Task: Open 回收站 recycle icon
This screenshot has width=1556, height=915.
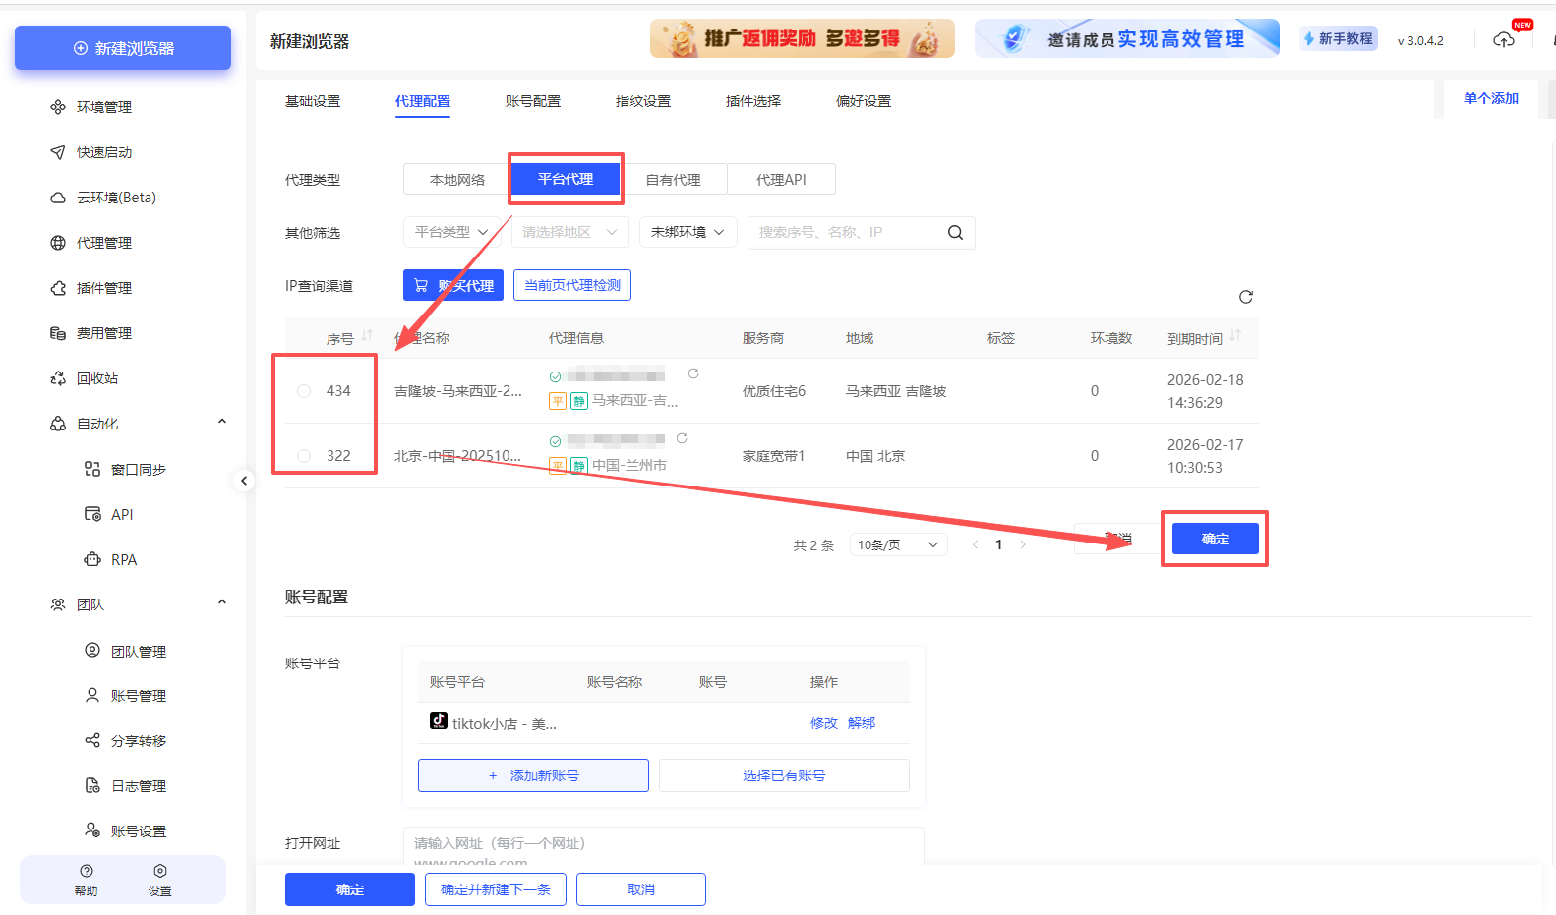Action: [x=58, y=378]
